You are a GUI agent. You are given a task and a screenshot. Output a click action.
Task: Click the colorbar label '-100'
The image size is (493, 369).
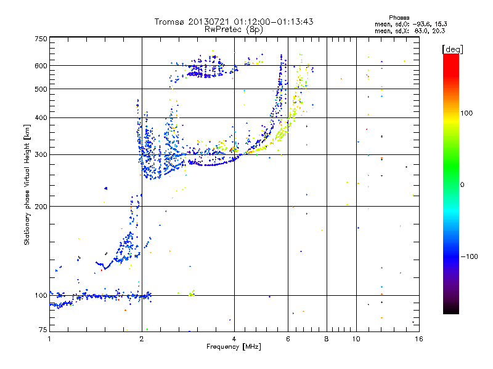tap(469, 256)
